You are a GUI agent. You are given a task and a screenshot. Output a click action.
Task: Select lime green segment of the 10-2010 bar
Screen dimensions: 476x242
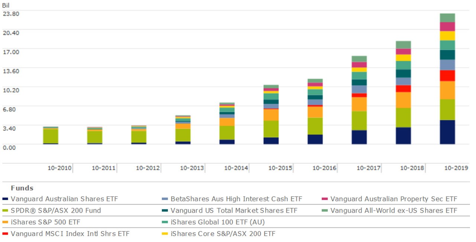[51, 136]
